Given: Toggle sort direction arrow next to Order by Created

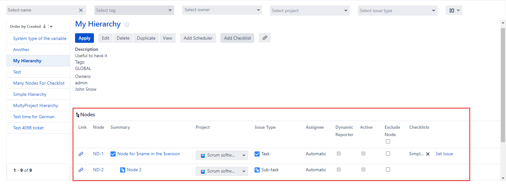Looking at the screenshot, I should point(44,27).
